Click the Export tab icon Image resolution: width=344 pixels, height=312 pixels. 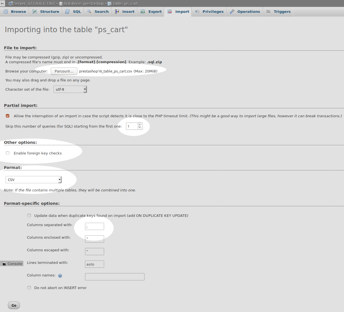(x=143, y=11)
